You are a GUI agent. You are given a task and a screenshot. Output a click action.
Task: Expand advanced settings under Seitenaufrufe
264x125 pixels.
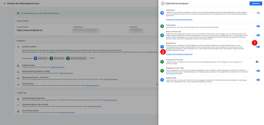(x=179, y=19)
